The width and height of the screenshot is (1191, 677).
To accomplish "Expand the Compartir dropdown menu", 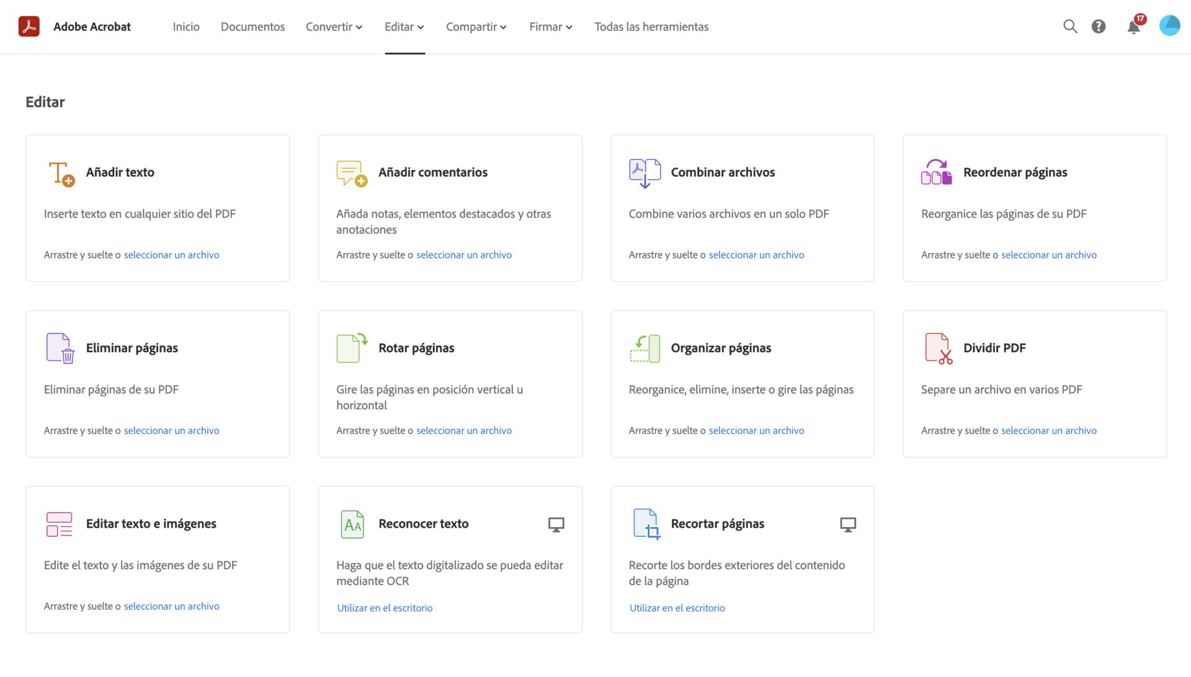I will (x=476, y=27).
